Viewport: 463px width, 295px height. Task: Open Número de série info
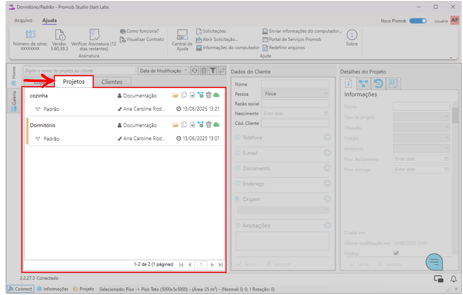coord(30,40)
